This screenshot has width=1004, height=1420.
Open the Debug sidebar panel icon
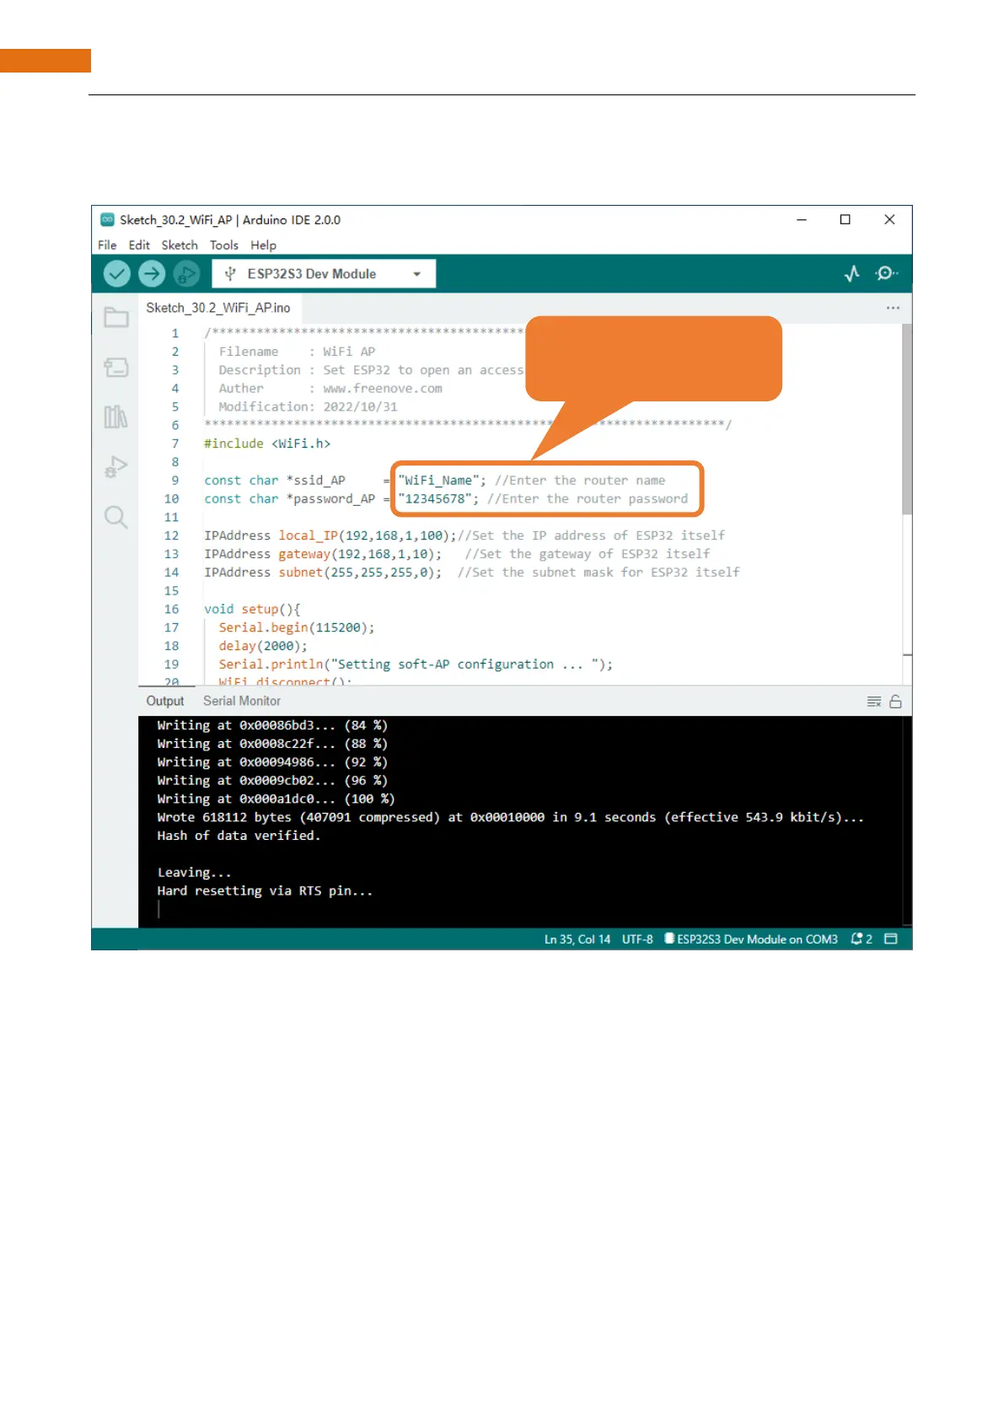116,466
